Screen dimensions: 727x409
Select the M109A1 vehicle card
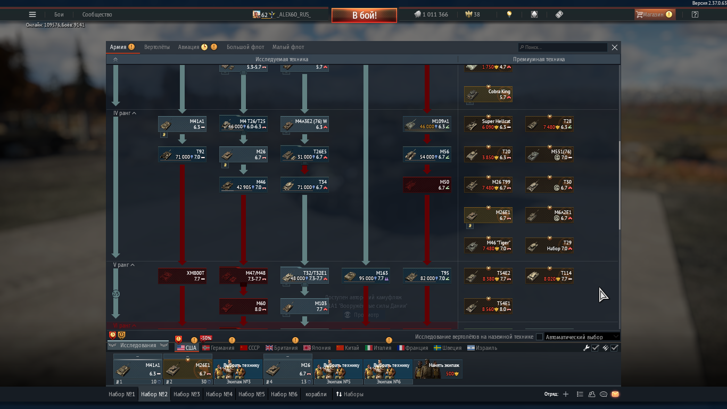427,124
